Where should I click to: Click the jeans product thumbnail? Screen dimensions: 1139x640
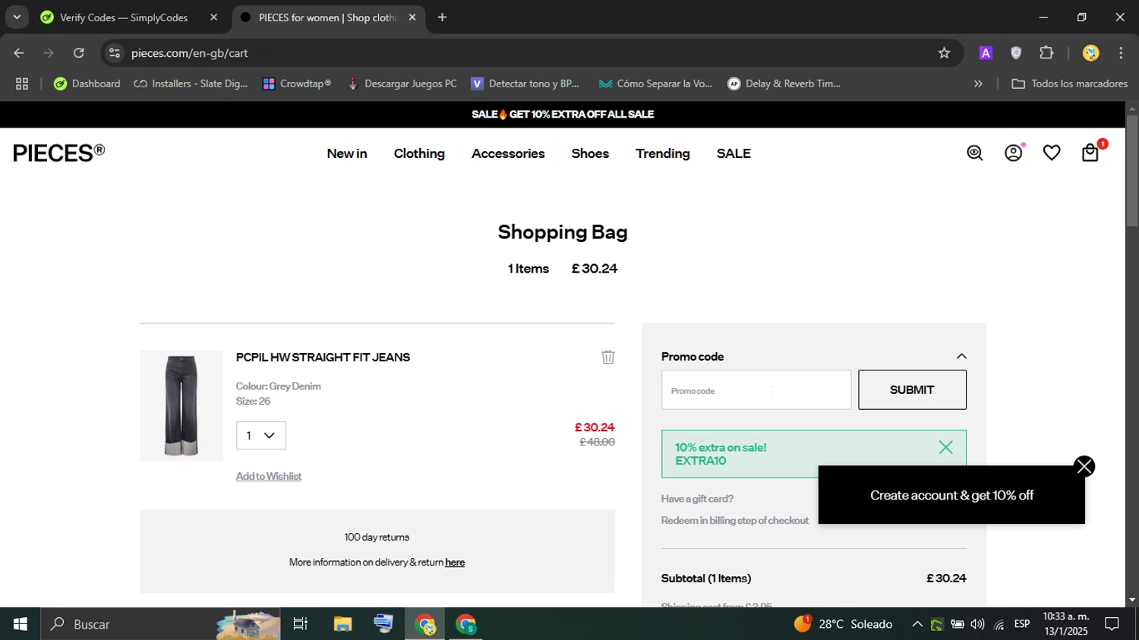[181, 406]
